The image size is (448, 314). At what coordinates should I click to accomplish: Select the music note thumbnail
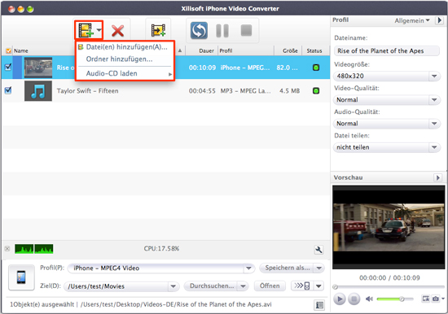(38, 91)
